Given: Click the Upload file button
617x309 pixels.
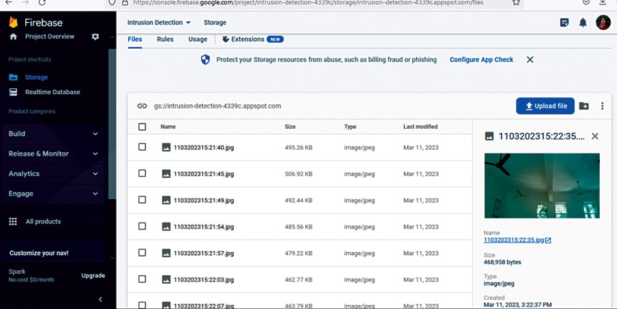Looking at the screenshot, I should pos(545,106).
